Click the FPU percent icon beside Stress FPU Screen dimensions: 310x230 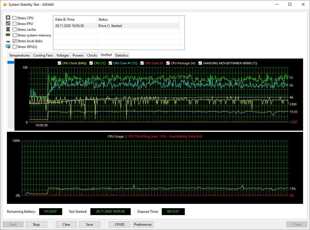8,24
